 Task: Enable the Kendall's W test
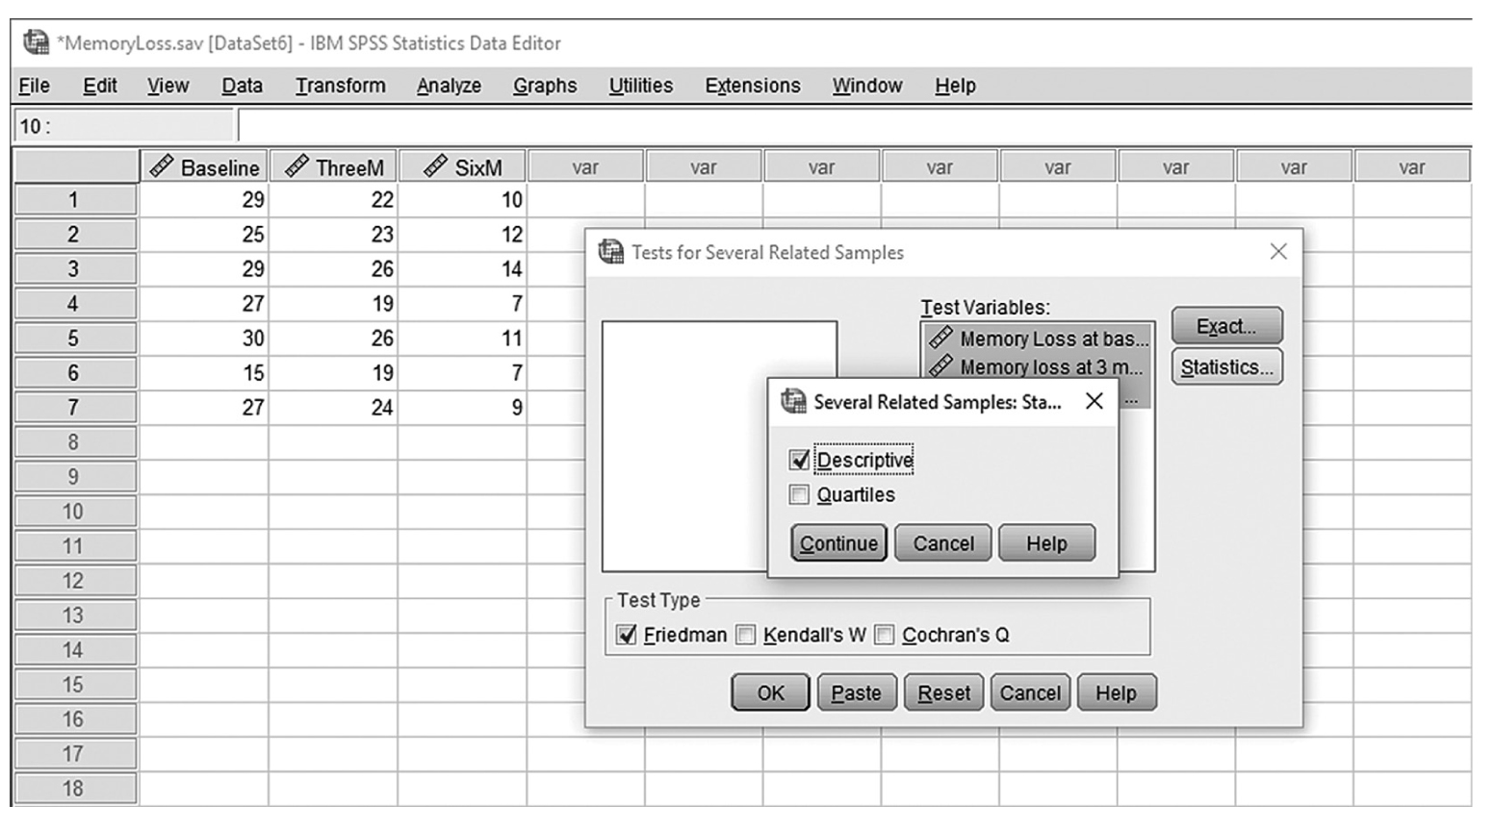(746, 635)
